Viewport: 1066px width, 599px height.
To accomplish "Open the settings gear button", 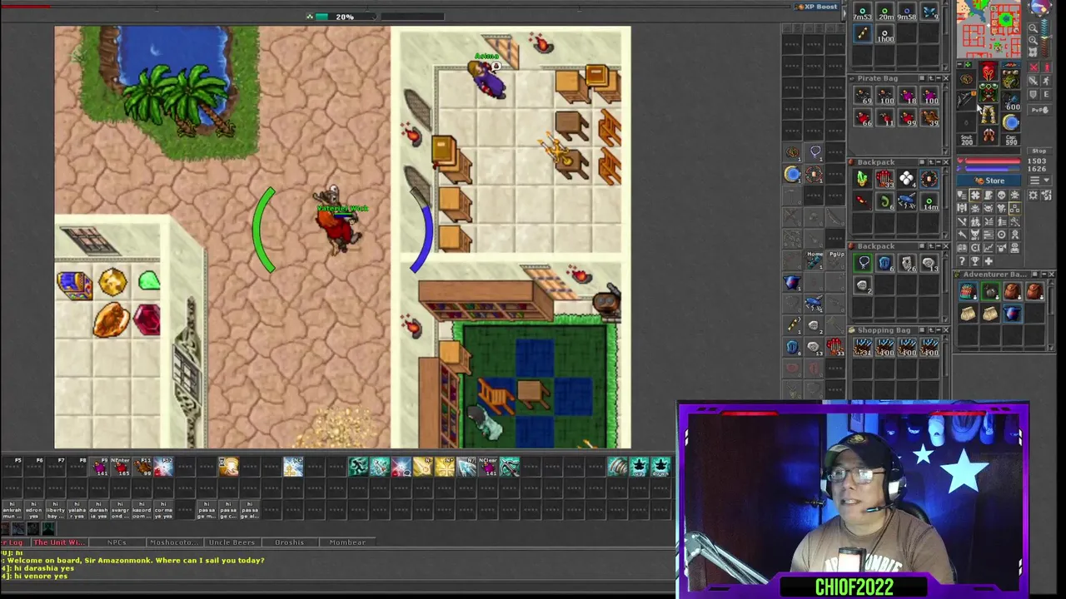I will 1034,196.
